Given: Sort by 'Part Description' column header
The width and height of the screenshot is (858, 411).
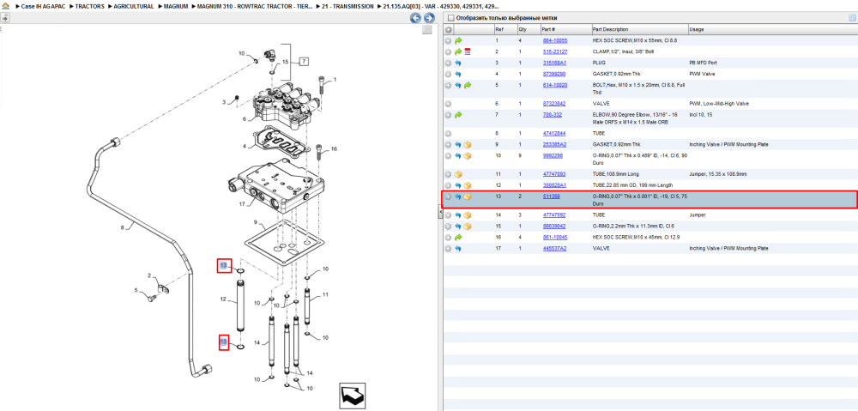Looking at the screenshot, I should pyautogui.click(x=640, y=29).
